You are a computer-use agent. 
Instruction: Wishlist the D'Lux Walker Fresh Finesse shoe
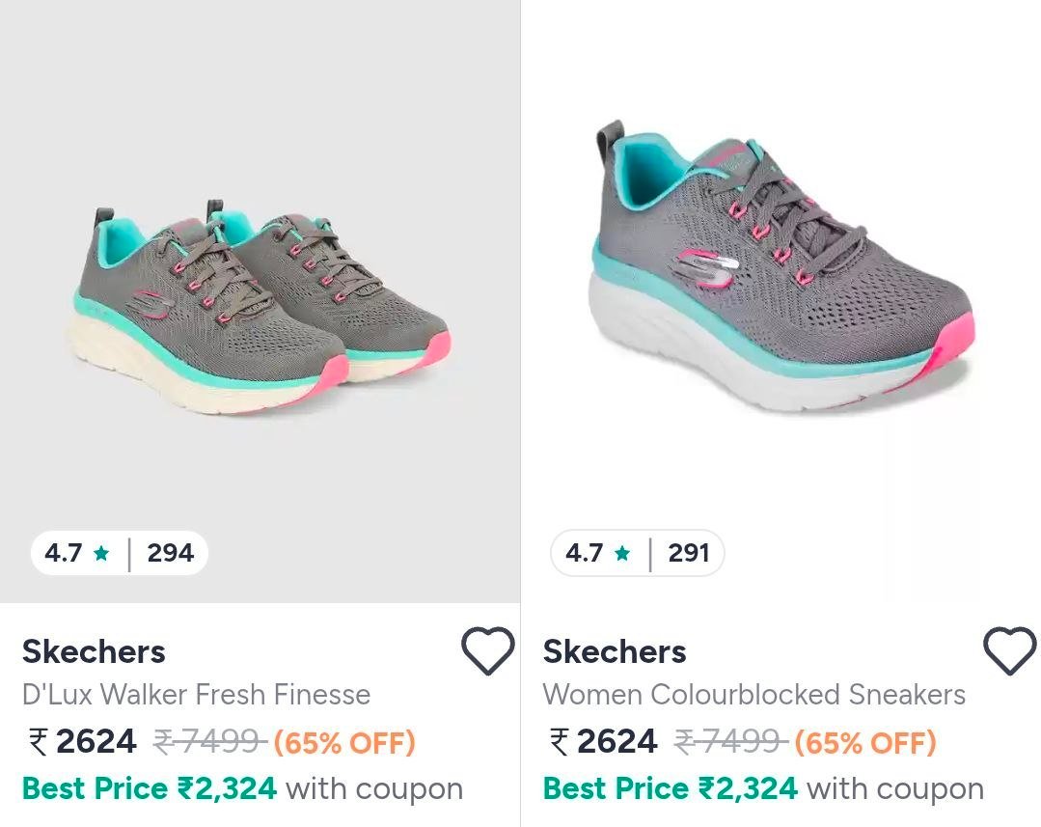click(487, 651)
